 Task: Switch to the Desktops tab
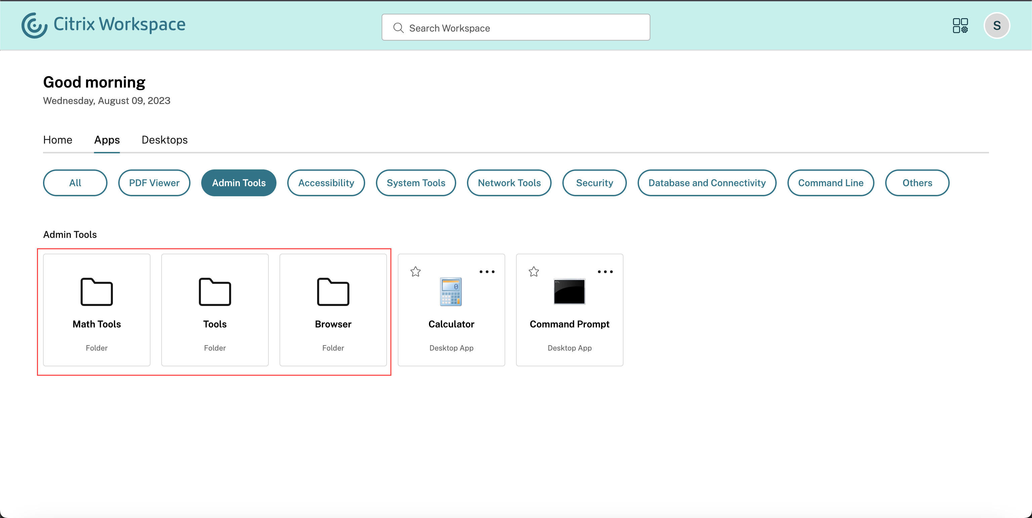(164, 140)
